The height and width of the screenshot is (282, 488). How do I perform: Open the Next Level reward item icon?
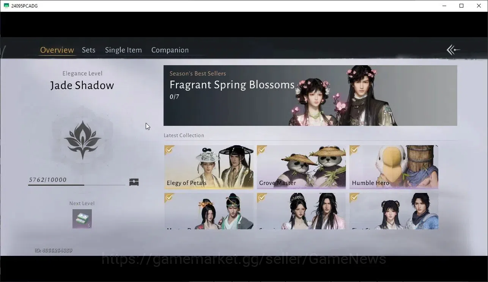pos(82,219)
